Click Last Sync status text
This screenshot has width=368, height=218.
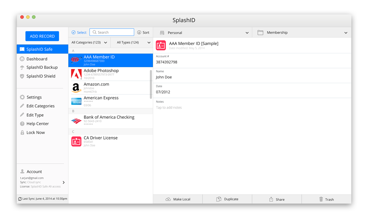pos(45,199)
